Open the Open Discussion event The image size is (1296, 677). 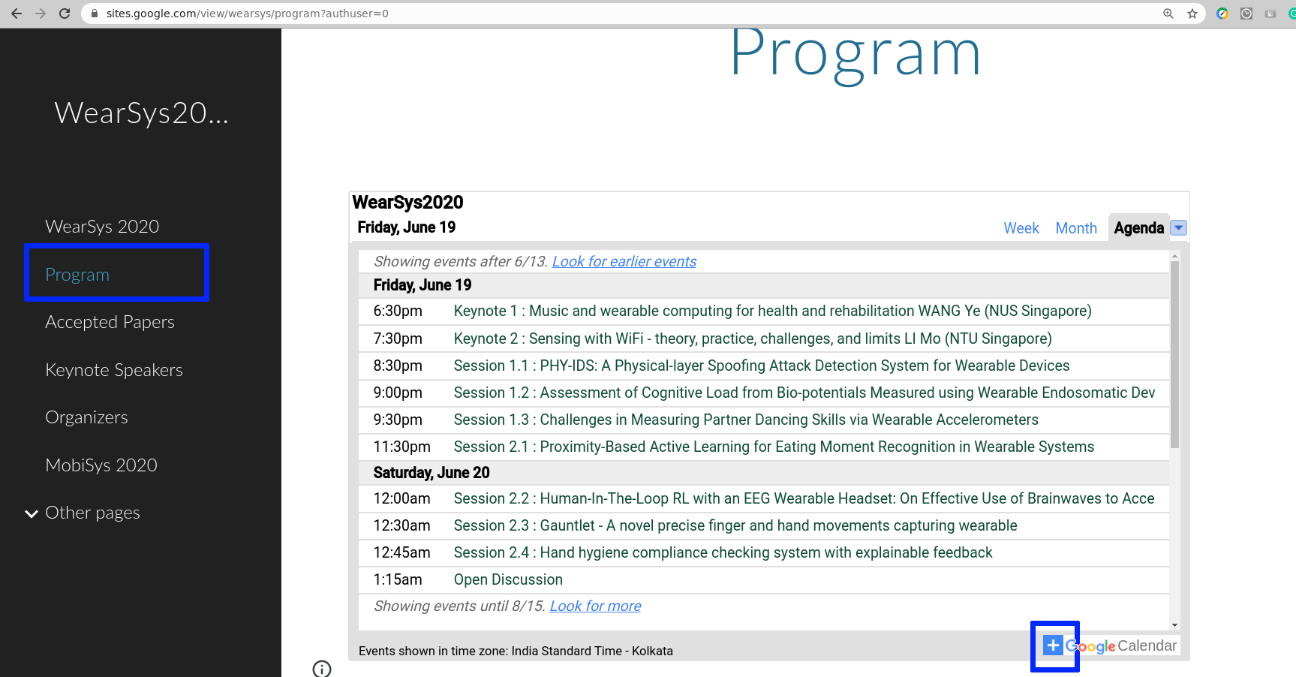coord(508,579)
